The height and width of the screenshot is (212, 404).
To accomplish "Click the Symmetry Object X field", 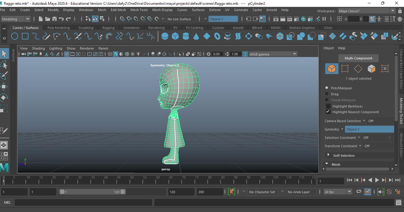I will pyautogui.click(x=369, y=129).
